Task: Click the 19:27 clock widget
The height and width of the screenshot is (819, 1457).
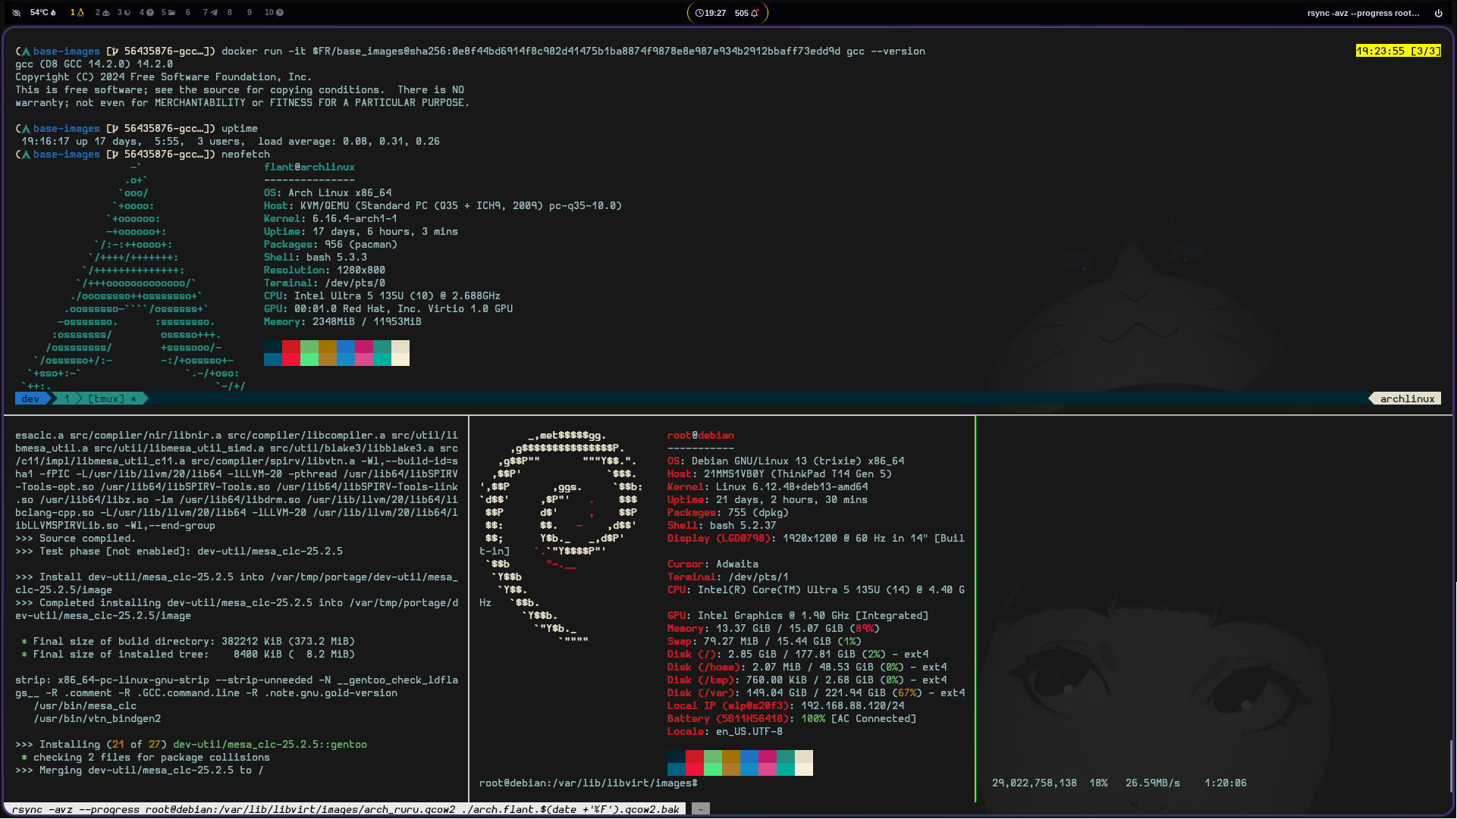Action: pos(711,13)
